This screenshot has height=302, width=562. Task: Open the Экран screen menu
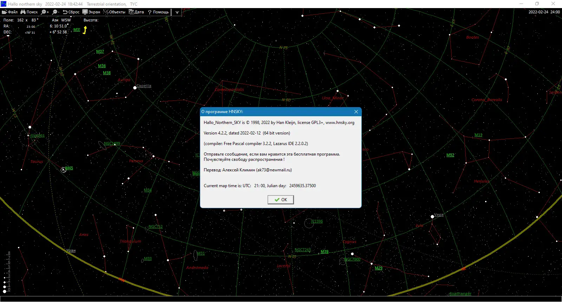click(91, 12)
